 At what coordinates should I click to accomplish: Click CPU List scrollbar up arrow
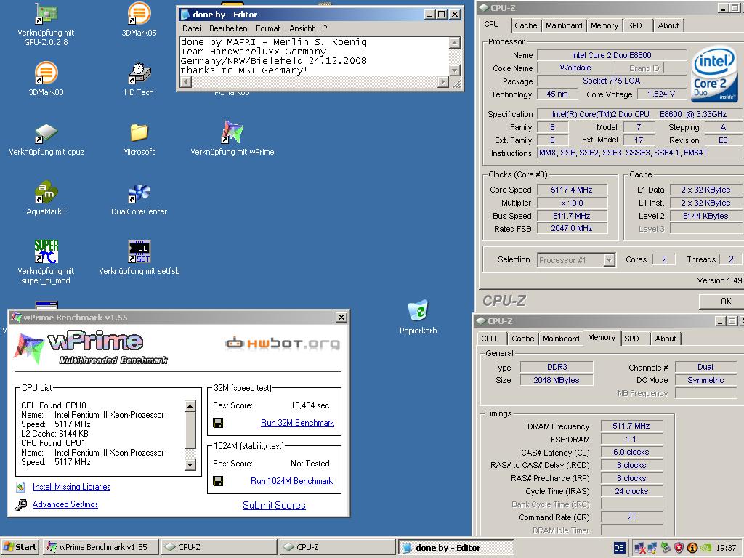pyautogui.click(x=190, y=405)
